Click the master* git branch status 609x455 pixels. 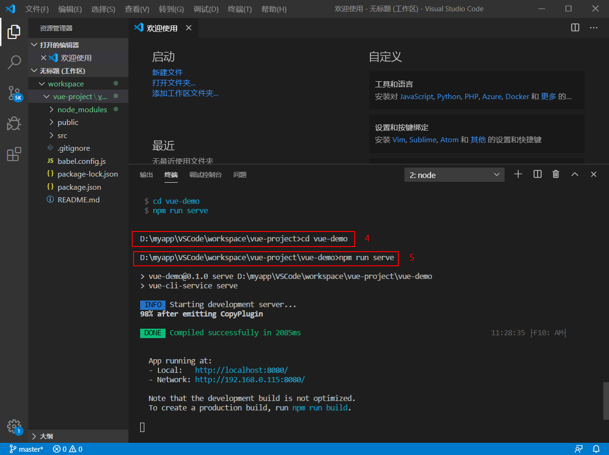pyautogui.click(x=26, y=449)
